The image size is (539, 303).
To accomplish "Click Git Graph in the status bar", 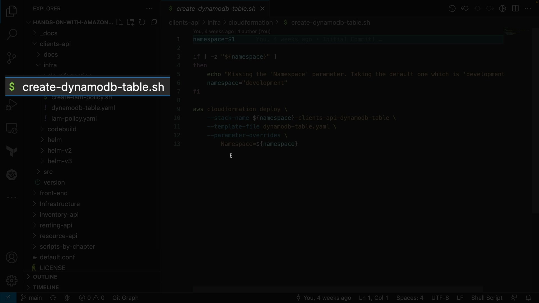I will tap(125, 298).
